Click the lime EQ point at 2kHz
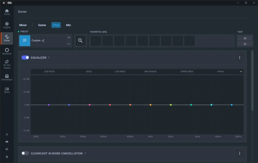The height and width of the screenshot is (163, 258). tap(171, 105)
